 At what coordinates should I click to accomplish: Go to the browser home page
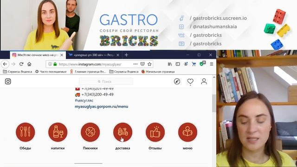click(x=29, y=64)
